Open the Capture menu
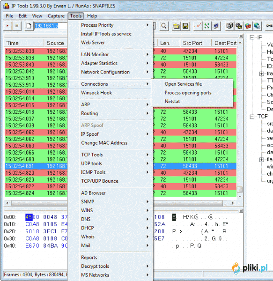This screenshot has width=273, height=281. click(56, 16)
